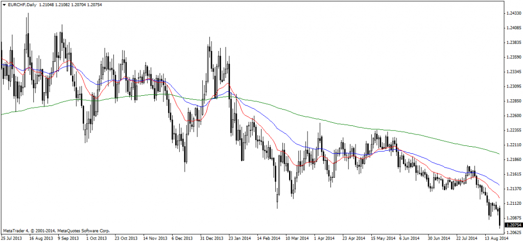
Task: Click the 1.20625 price axis label
Action: coord(513,232)
